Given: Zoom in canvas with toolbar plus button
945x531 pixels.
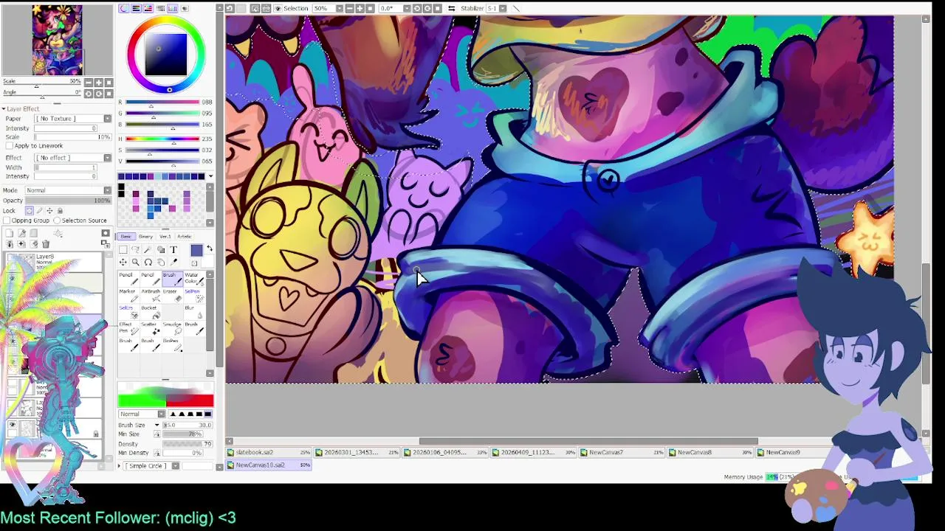Looking at the screenshot, I should (360, 8).
